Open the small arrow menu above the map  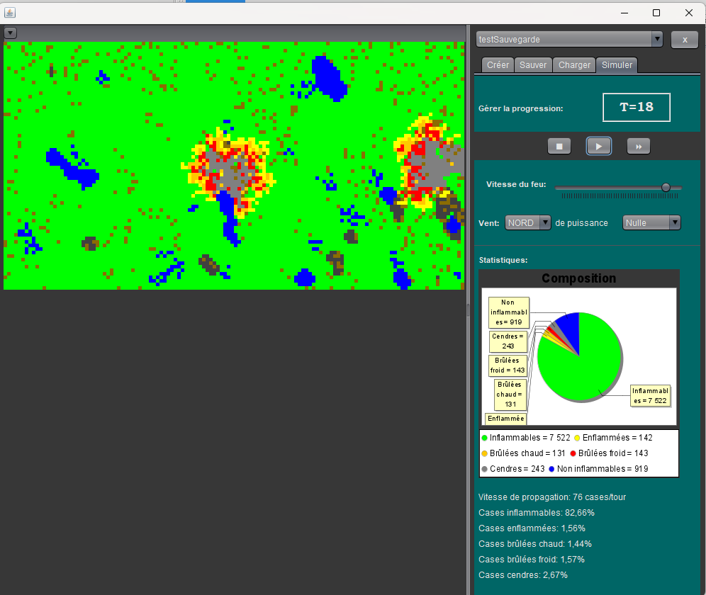click(10, 33)
